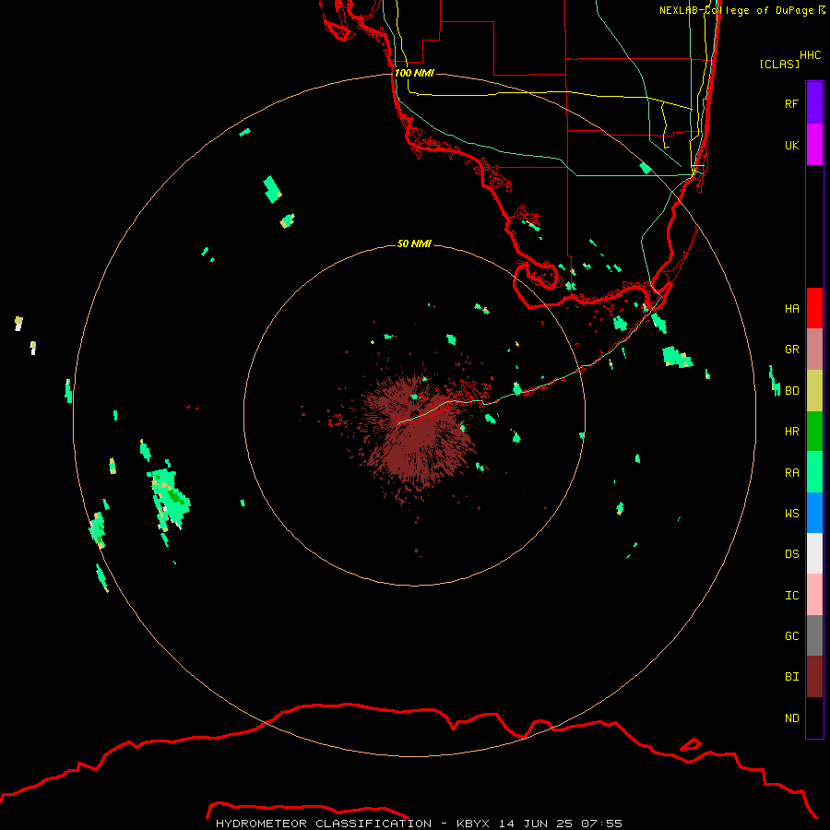Click the GC legend label
The width and height of the screenshot is (830, 830).
point(791,636)
